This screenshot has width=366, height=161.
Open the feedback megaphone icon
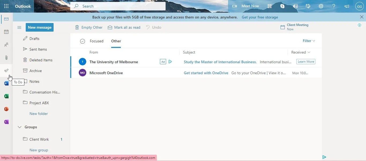point(347,6)
